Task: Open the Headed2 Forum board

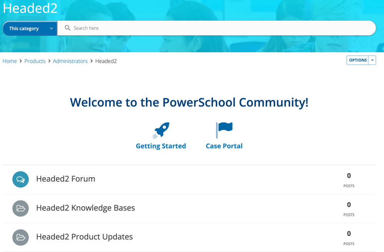Action: [x=66, y=179]
